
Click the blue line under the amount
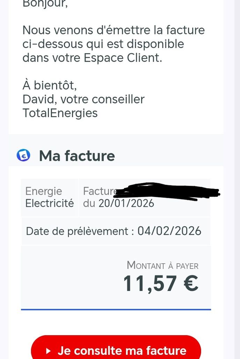coord(116,310)
